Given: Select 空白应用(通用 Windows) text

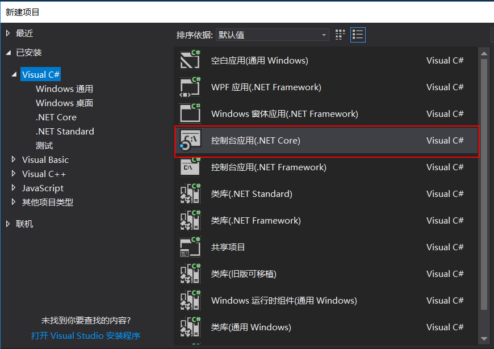Looking at the screenshot, I should pos(259,61).
